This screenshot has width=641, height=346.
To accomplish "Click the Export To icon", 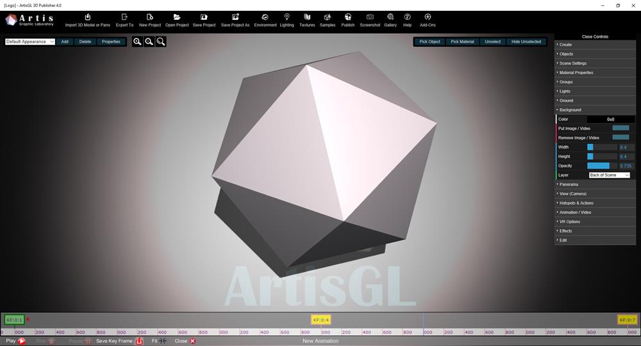I will click(x=124, y=17).
